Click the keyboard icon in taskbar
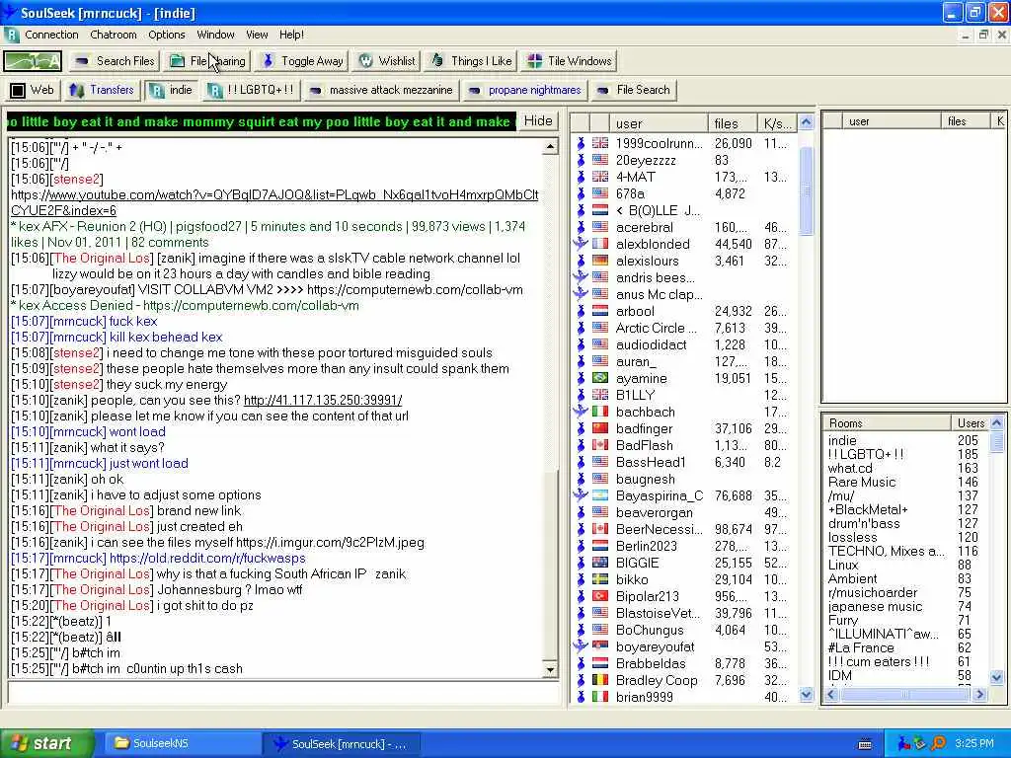Viewport: 1011px width, 758px height. pyautogui.click(x=865, y=744)
